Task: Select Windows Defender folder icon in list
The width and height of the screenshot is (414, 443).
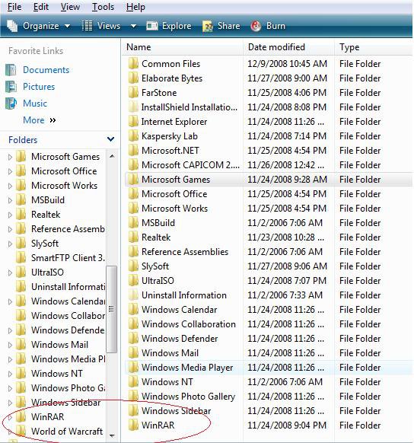Action: pyautogui.click(x=133, y=339)
